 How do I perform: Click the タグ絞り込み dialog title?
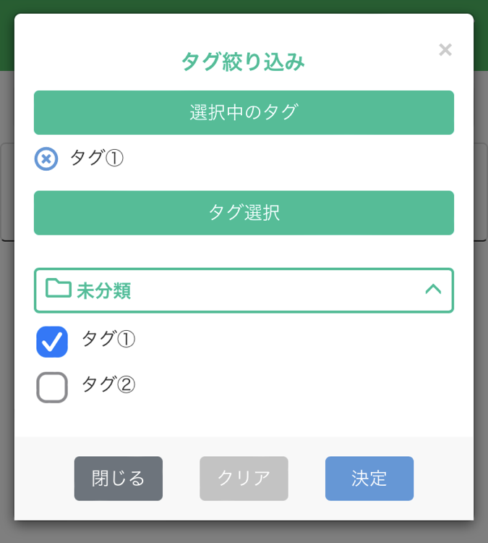pos(244,62)
